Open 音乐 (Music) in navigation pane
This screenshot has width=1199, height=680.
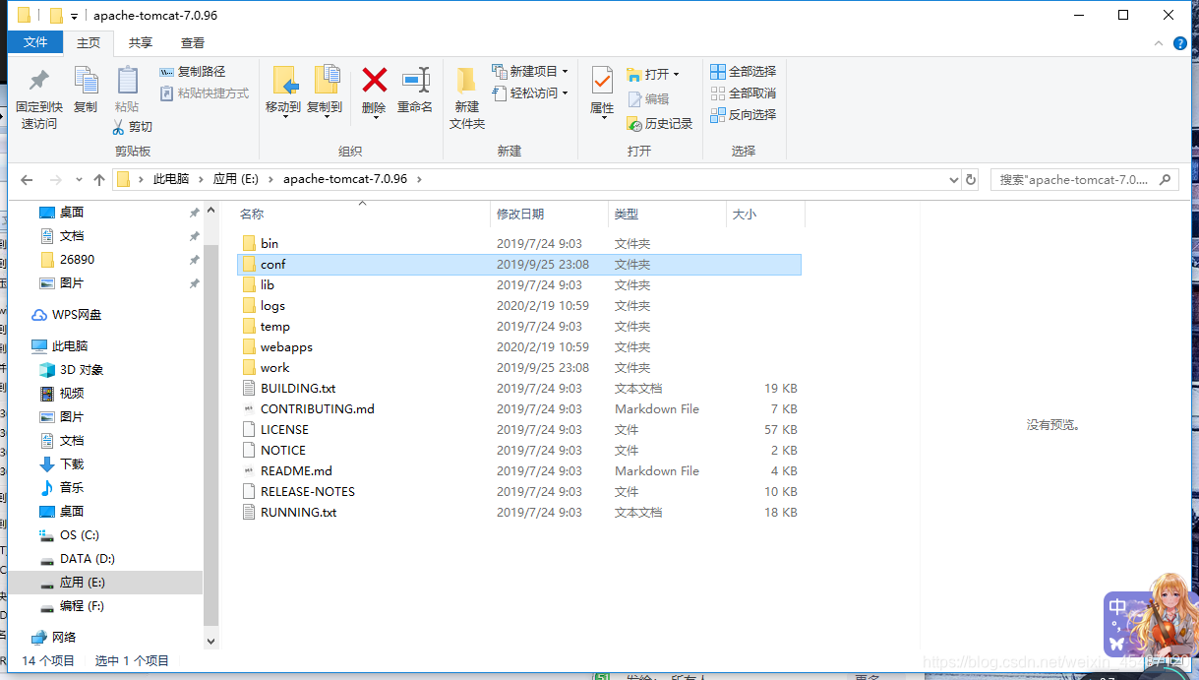(x=72, y=488)
